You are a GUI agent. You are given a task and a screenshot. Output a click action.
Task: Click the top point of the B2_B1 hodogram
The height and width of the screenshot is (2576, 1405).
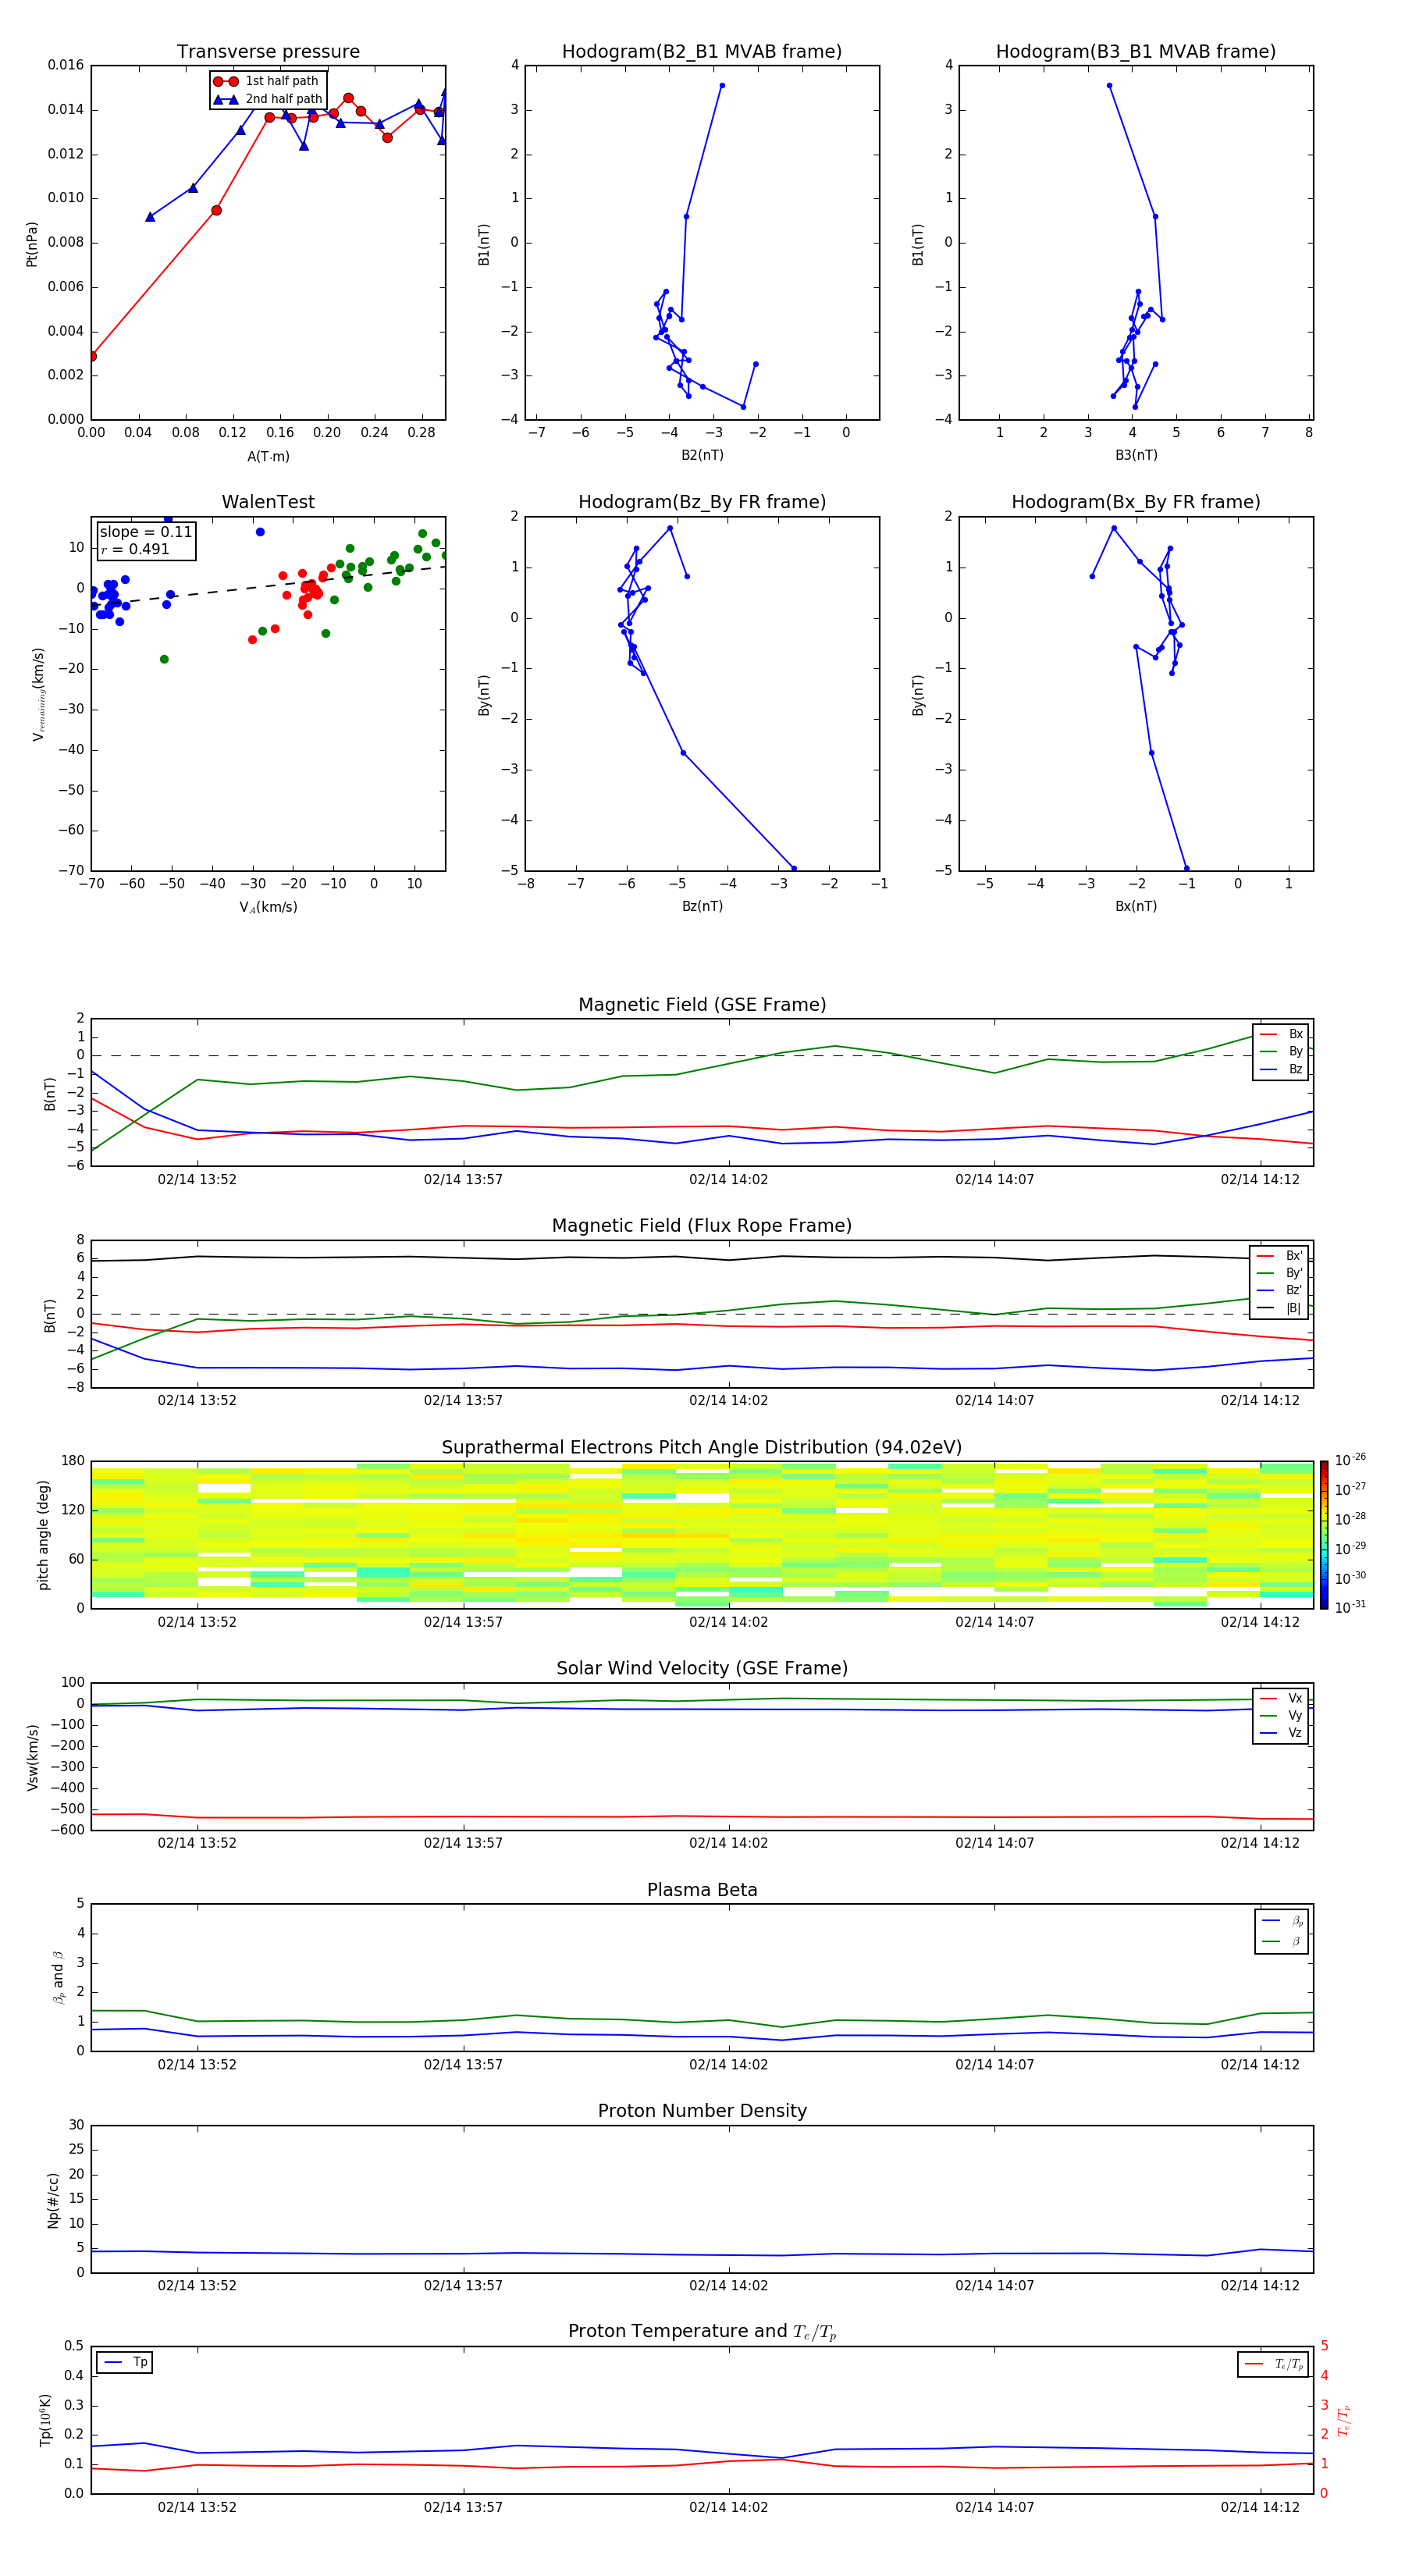click(722, 86)
